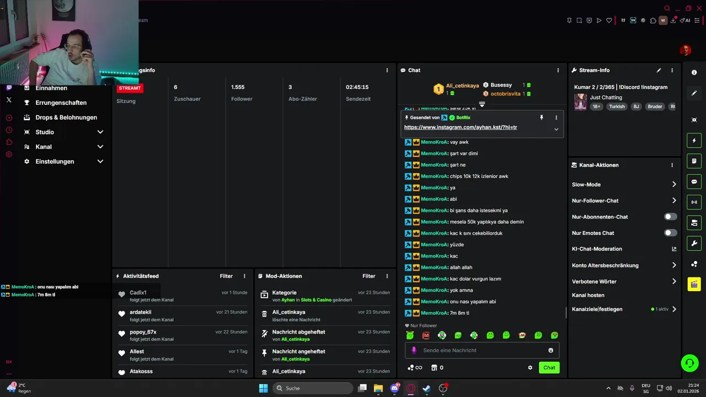This screenshot has height=397, width=706.
Task: Click the shop icon below the chat input
Action: click(434, 368)
